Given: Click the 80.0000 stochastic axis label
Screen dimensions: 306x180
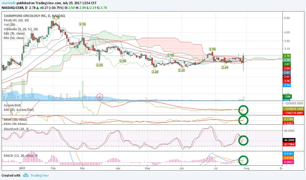Looking at the screenshot, I should coord(289,131).
